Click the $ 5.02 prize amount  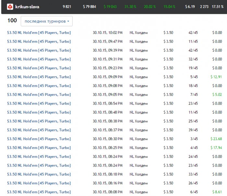pos(217,94)
